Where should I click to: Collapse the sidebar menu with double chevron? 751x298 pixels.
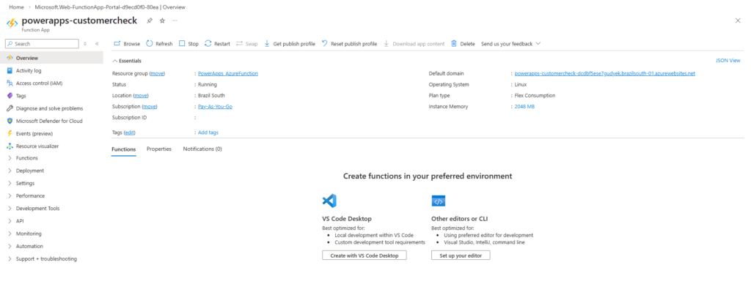[97, 43]
